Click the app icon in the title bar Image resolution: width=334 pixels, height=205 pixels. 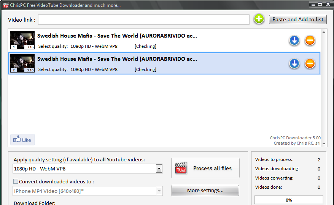click(x=6, y=5)
